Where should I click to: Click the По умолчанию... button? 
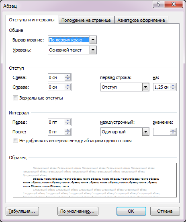(x=78, y=211)
